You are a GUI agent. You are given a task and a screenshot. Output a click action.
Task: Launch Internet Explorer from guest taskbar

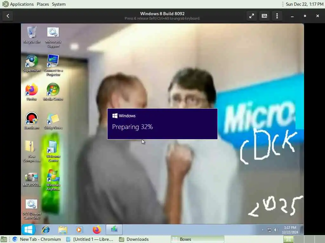pos(46,230)
